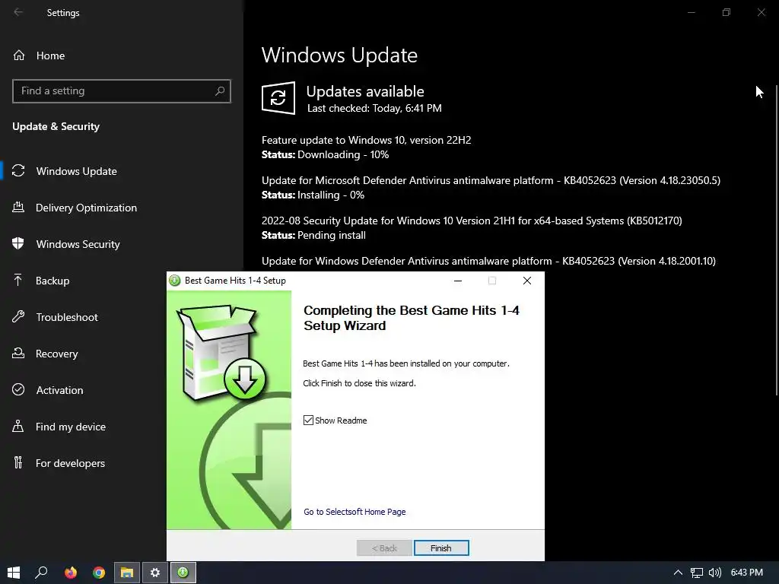Open the 6:43 PM taskbar clock
Image resolution: width=779 pixels, height=584 pixels.
pyautogui.click(x=747, y=573)
